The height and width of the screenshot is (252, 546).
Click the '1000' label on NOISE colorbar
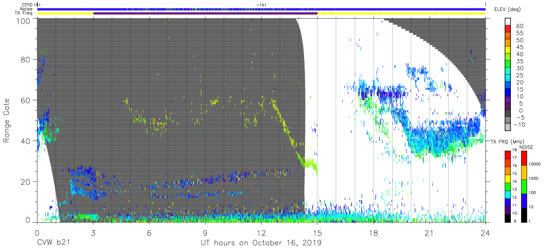pos(534,179)
